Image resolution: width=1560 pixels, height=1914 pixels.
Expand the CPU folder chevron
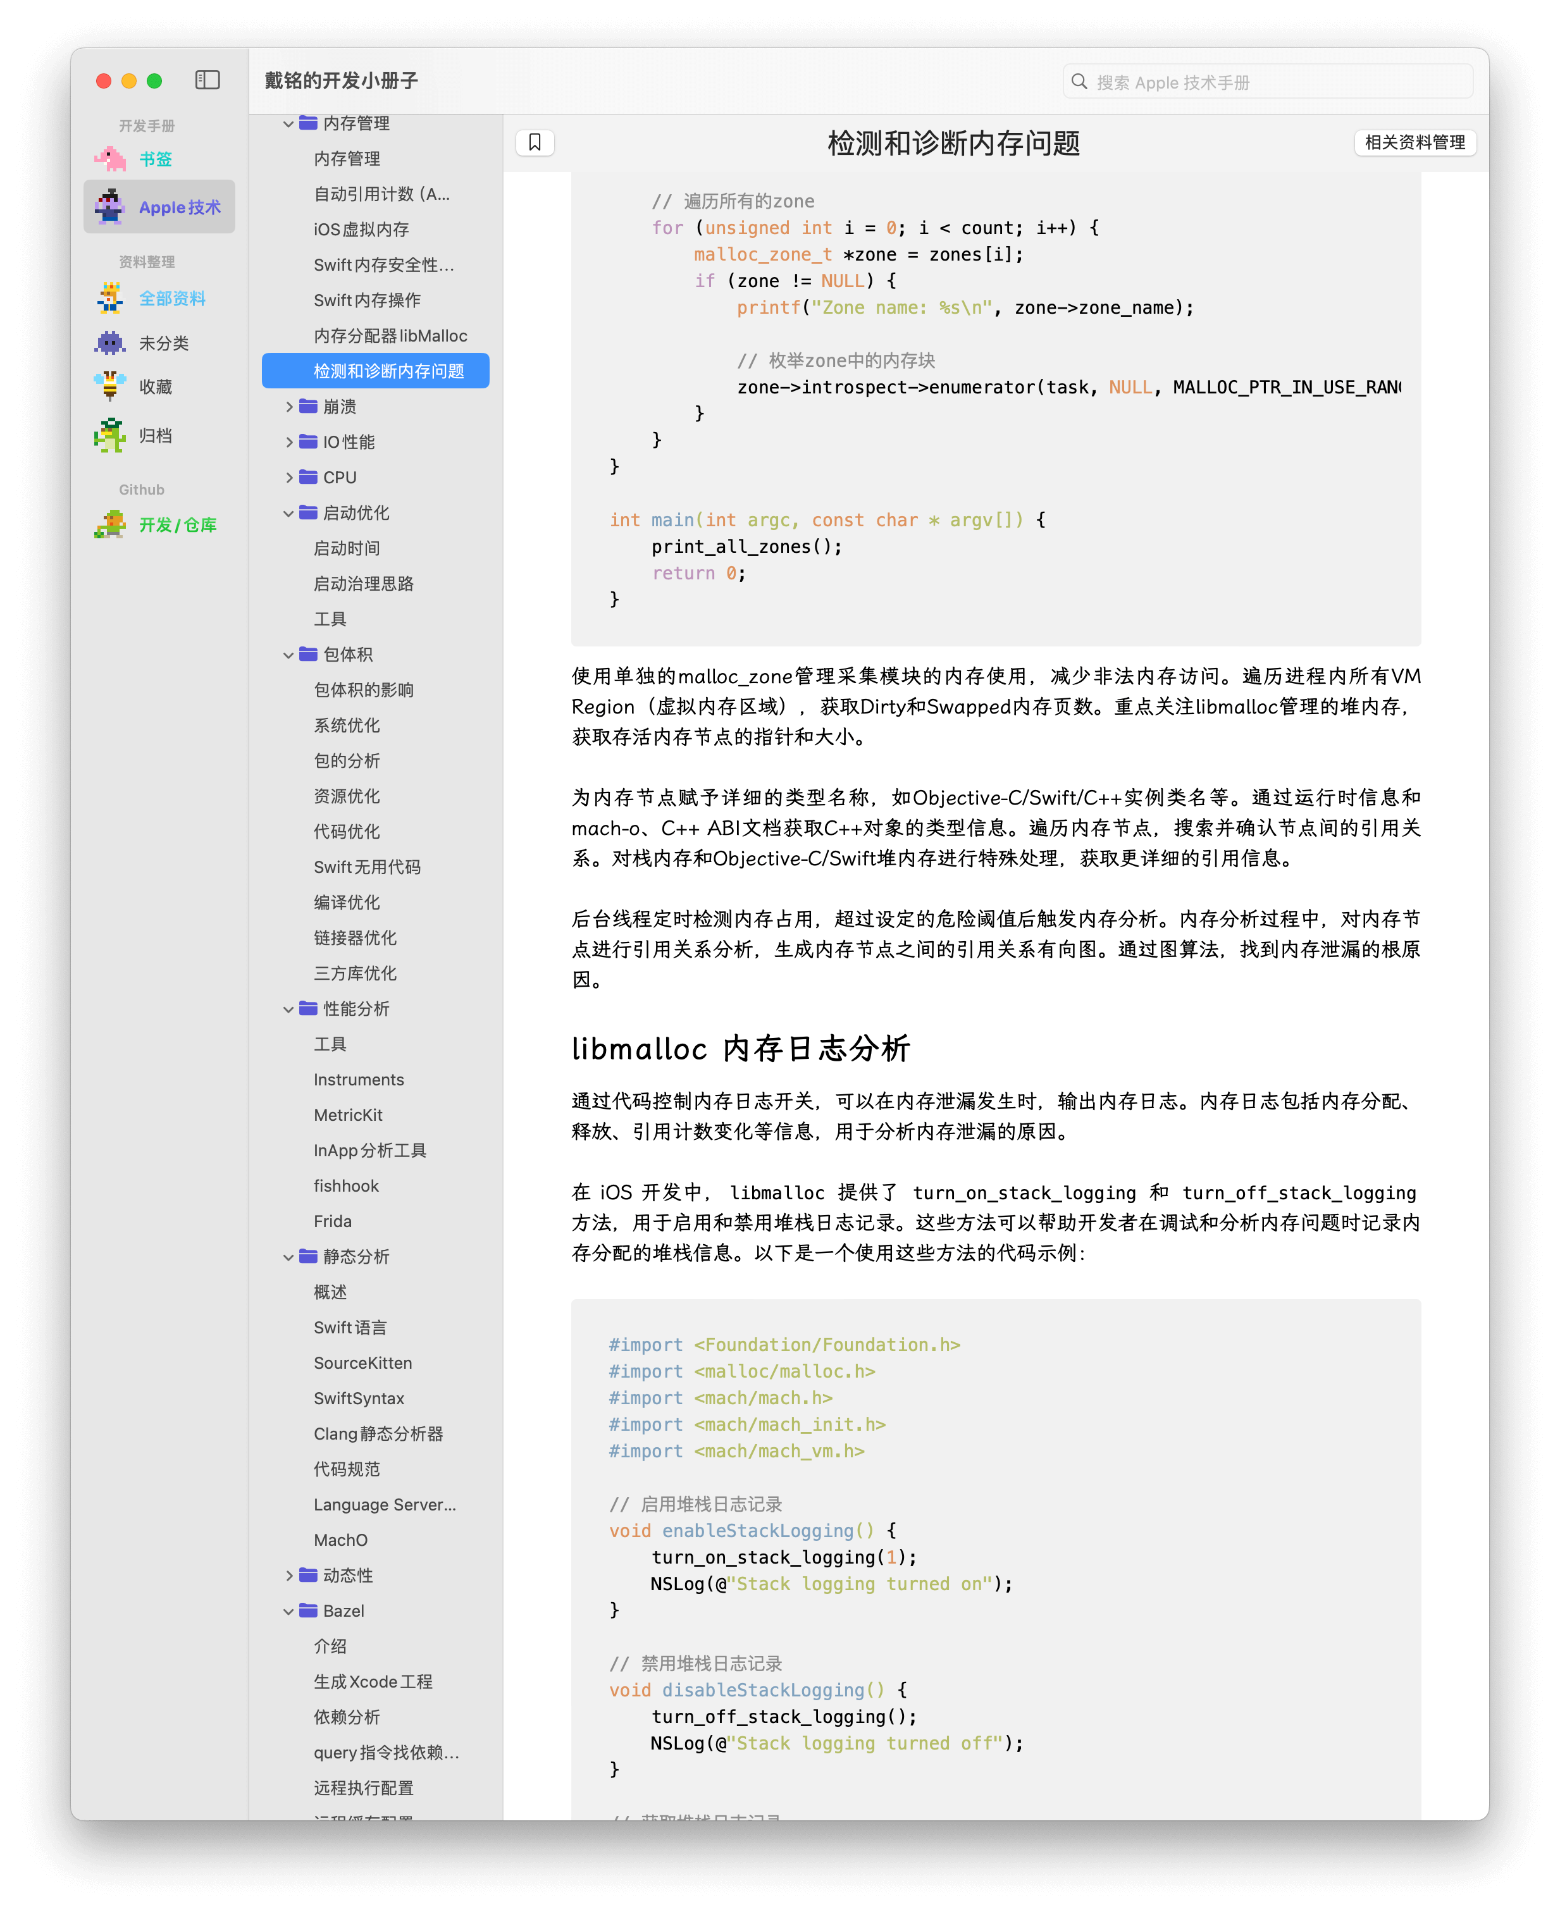tap(289, 478)
